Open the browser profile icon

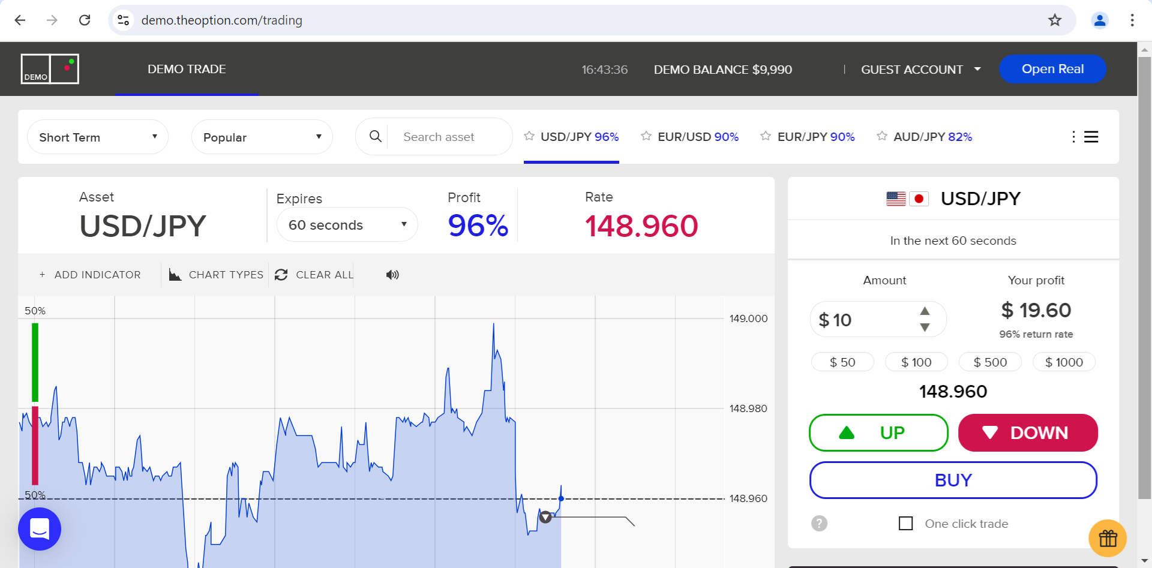tap(1100, 20)
